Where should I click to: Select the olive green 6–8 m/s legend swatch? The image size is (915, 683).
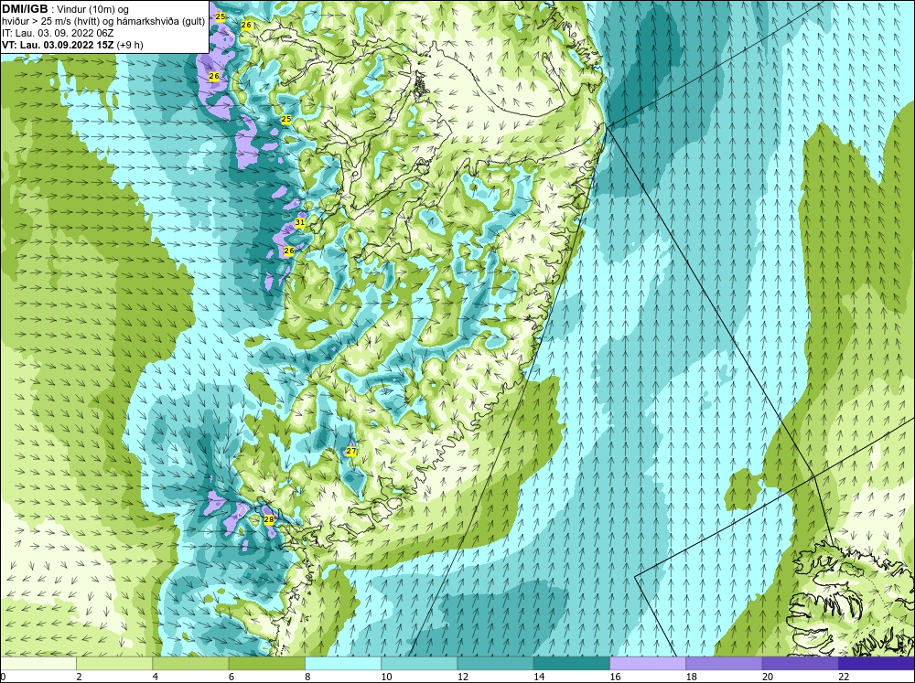coord(266,664)
